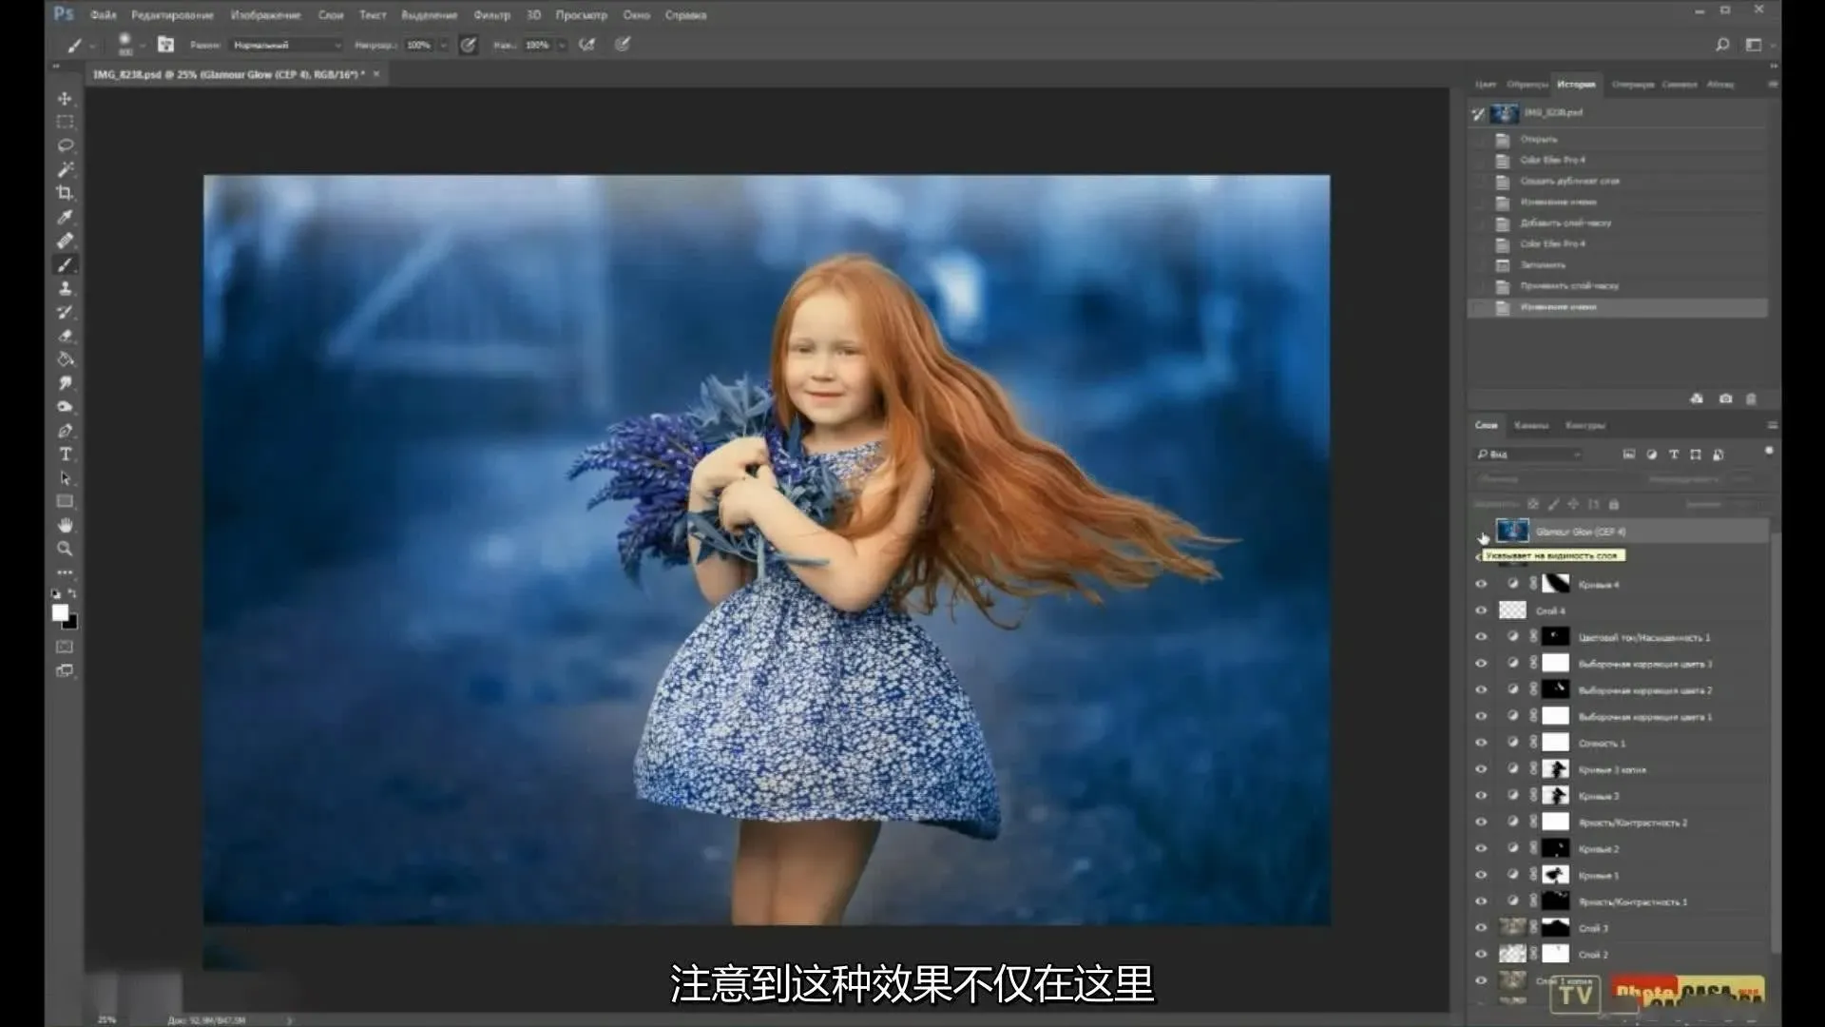Click the Move tool icon
1825x1027 pixels.
click(x=65, y=99)
